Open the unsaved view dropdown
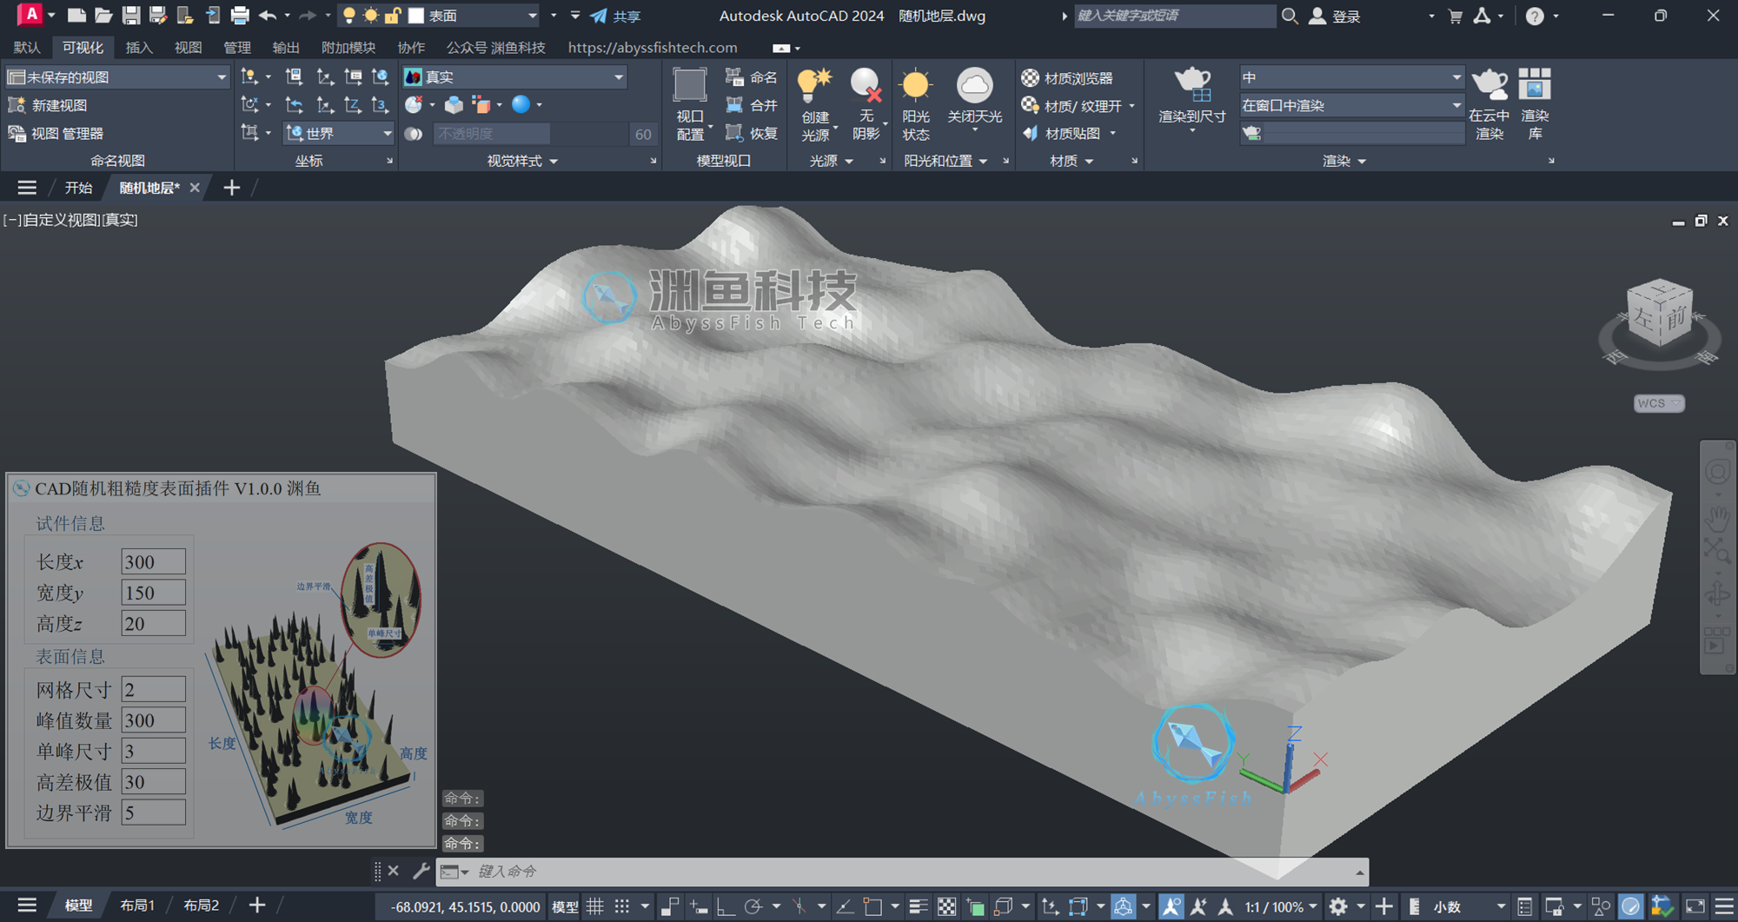 pyautogui.click(x=117, y=77)
